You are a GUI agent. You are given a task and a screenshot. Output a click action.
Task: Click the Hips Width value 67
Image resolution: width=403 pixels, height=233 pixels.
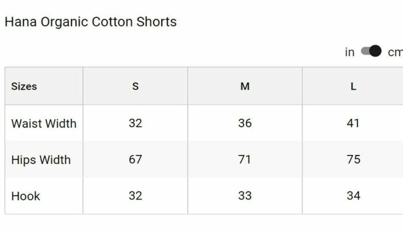tap(135, 159)
